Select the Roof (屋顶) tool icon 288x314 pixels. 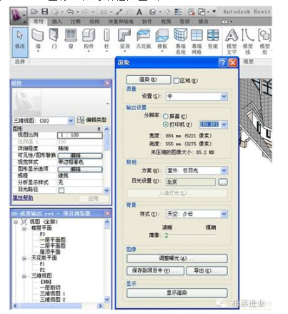click(x=124, y=35)
